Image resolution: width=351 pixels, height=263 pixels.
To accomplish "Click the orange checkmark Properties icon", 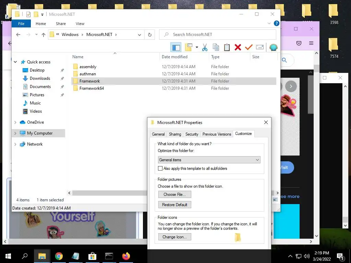I will click(x=249, y=47).
